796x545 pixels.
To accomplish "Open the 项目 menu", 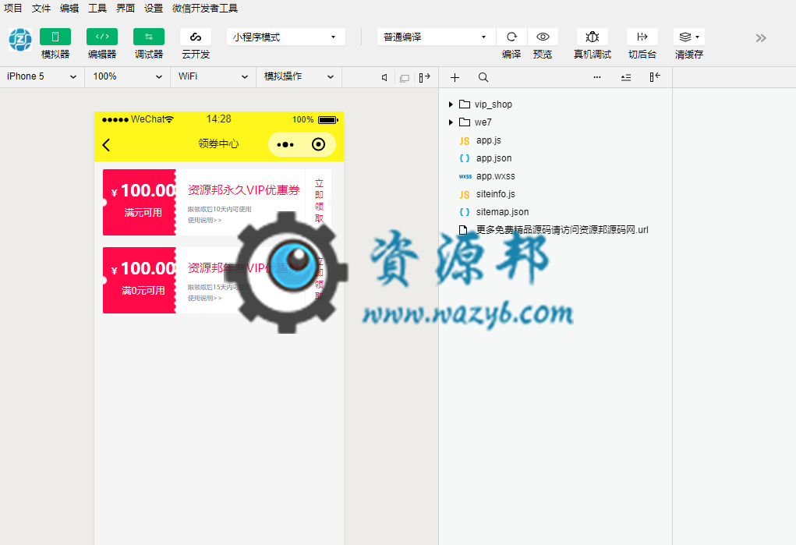I will 13,8.
